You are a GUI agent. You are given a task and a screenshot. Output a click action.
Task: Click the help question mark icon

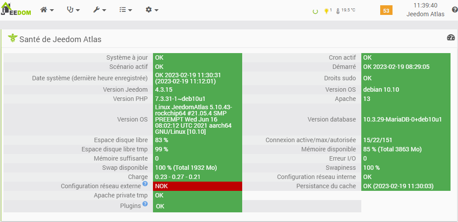click(x=454, y=10)
